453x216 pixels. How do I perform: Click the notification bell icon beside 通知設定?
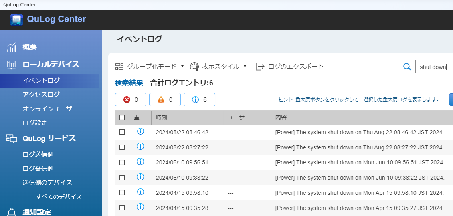[x=11, y=212]
